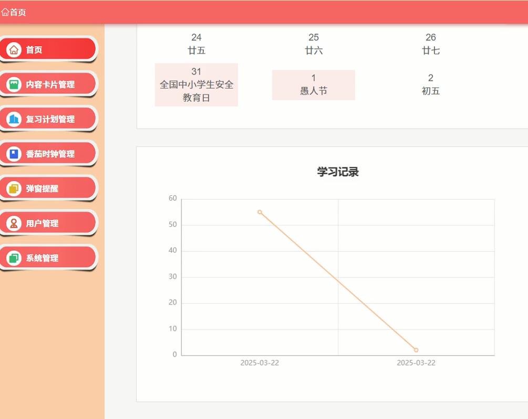Click the home icon in the breadcrumb bar
Viewport: 528px width, 419px height.
click(x=5, y=12)
